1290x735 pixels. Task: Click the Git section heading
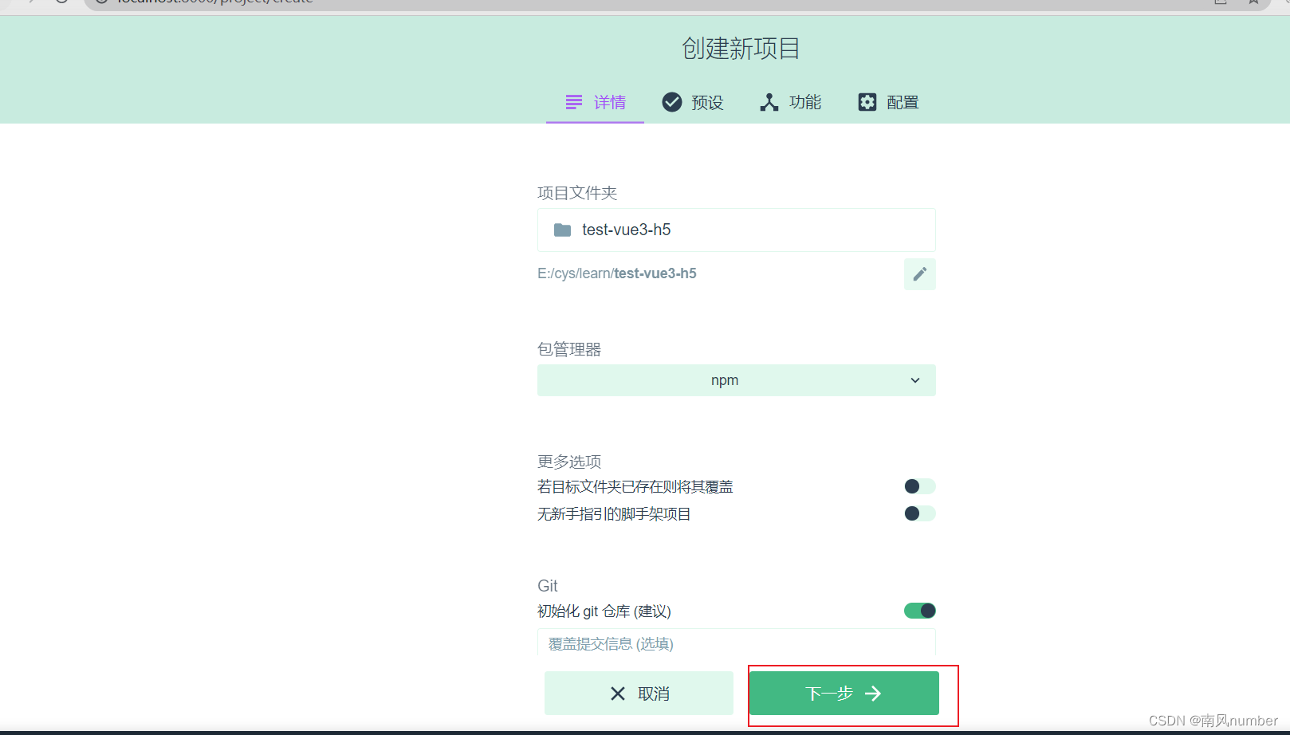pos(548,586)
